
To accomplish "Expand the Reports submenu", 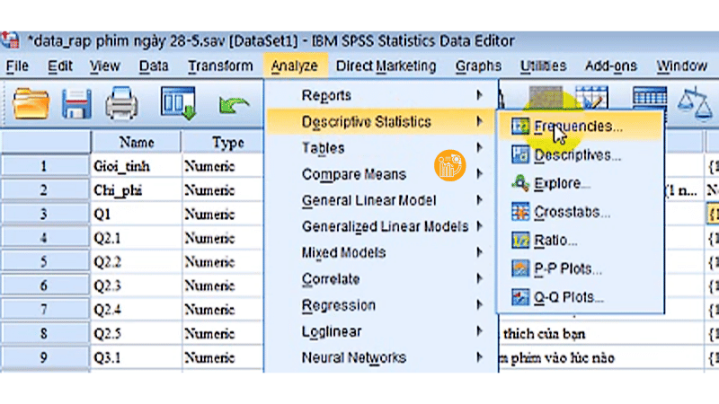I will click(x=326, y=95).
